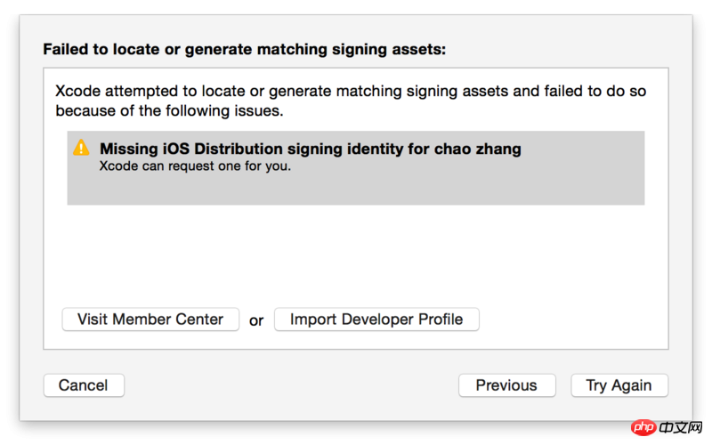Screen dimensions: 712x445
Task: Click the Import Developer Profile button
Action: point(376,319)
